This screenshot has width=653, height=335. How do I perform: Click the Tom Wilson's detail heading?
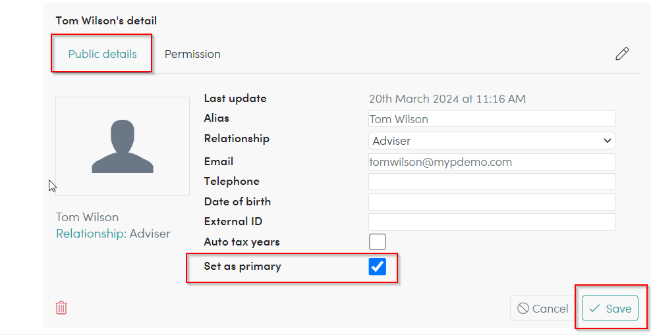(106, 20)
